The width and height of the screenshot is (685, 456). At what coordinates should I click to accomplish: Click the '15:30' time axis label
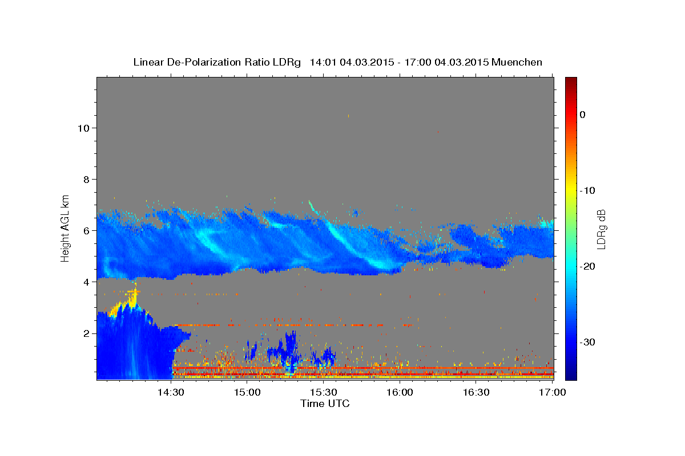click(323, 392)
